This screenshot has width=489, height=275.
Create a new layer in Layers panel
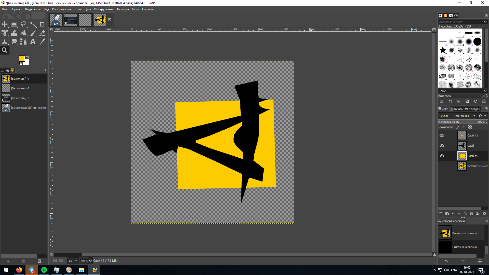click(x=441, y=214)
